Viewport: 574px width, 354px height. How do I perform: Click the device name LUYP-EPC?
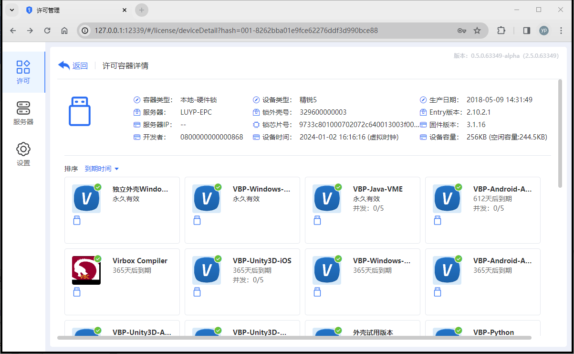click(196, 112)
